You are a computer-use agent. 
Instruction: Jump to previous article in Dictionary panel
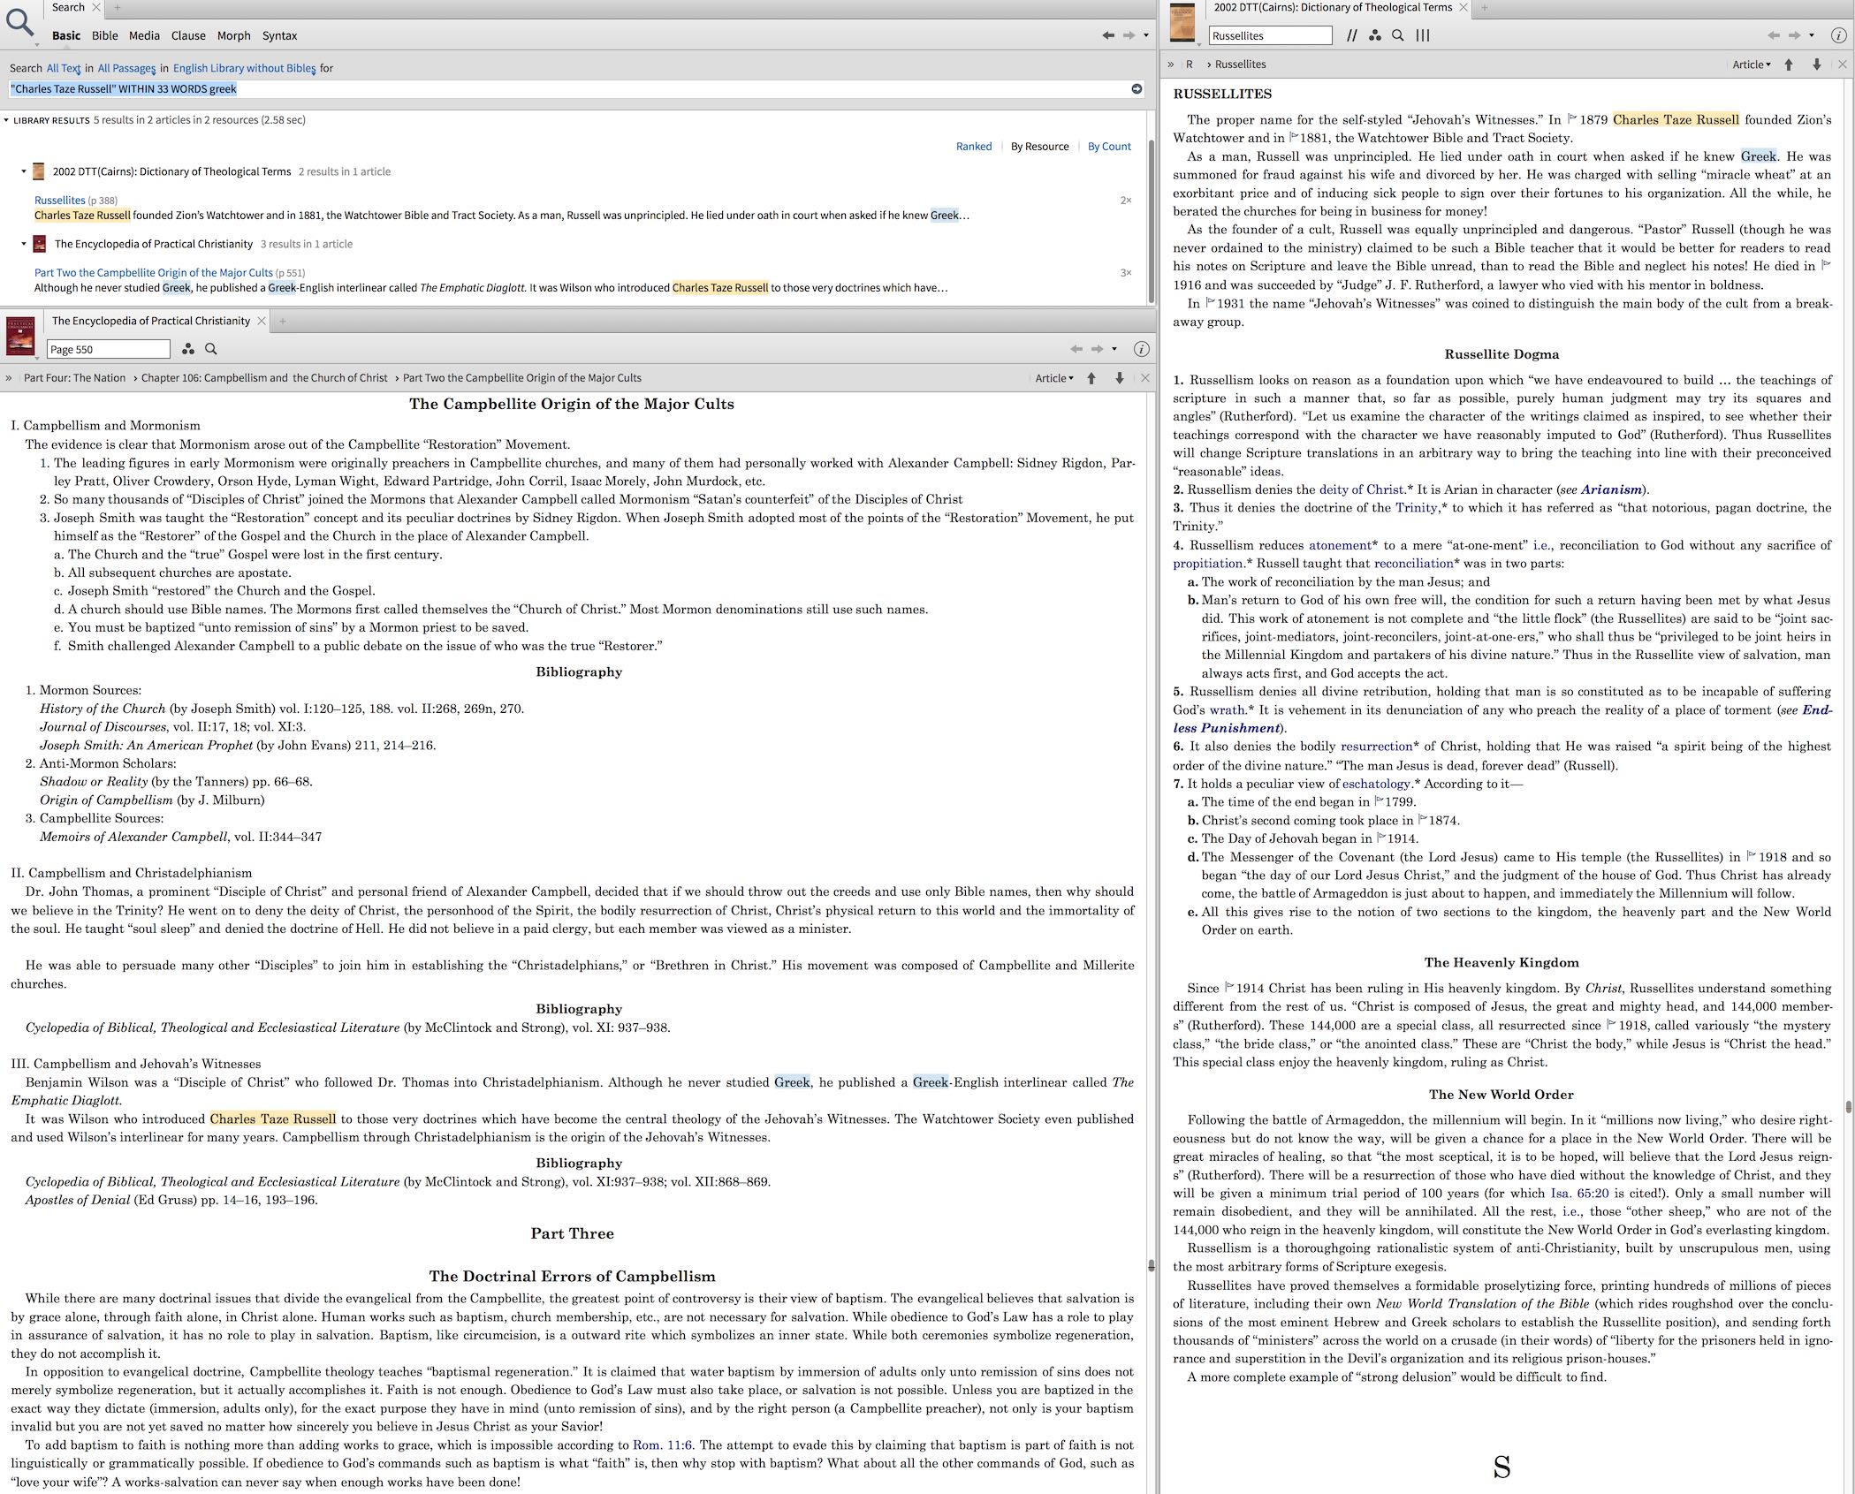[1788, 64]
